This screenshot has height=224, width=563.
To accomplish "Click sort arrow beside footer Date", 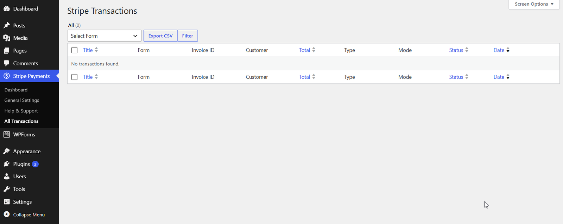I will click(x=508, y=77).
